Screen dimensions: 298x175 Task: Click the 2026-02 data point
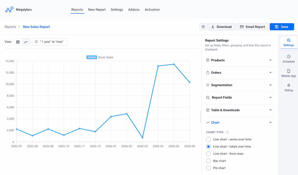(x=127, y=114)
